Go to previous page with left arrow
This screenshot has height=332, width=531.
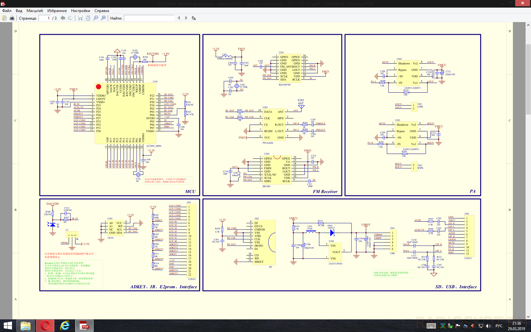click(x=63, y=18)
